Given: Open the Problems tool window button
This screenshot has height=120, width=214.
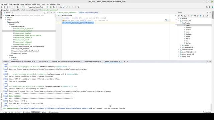Looking at the screenshot, I should [x=26, y=112].
